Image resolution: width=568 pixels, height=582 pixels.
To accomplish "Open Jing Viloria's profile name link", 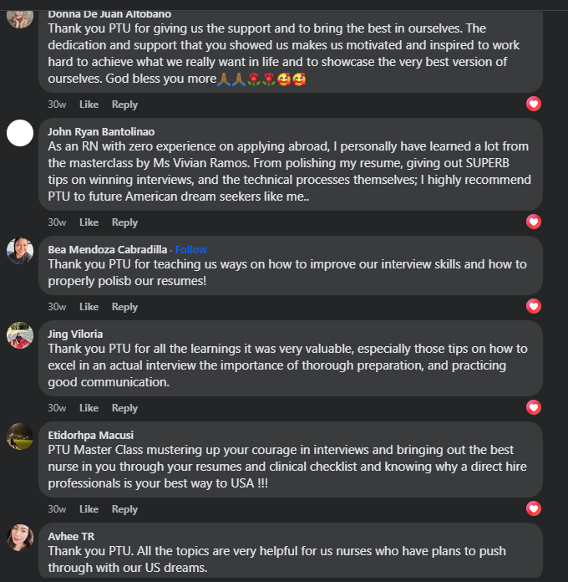I will click(x=75, y=334).
